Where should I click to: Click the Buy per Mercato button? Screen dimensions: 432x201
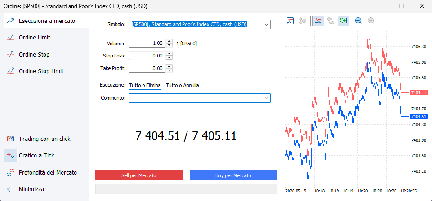pyautogui.click(x=234, y=175)
